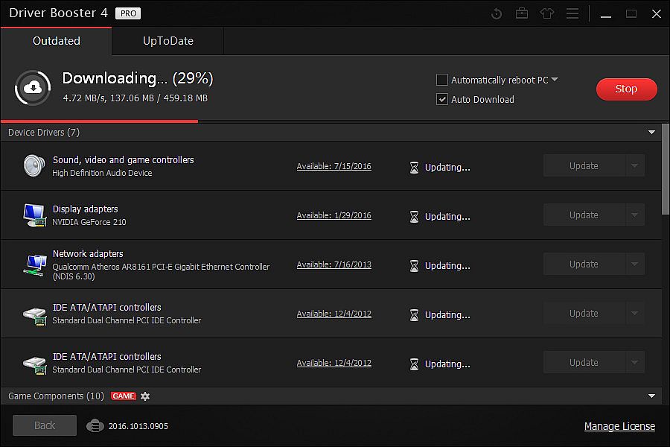Open Available: 7/16/2013 driver link
Screen dimensions: 670x447
pyautogui.click(x=334, y=264)
